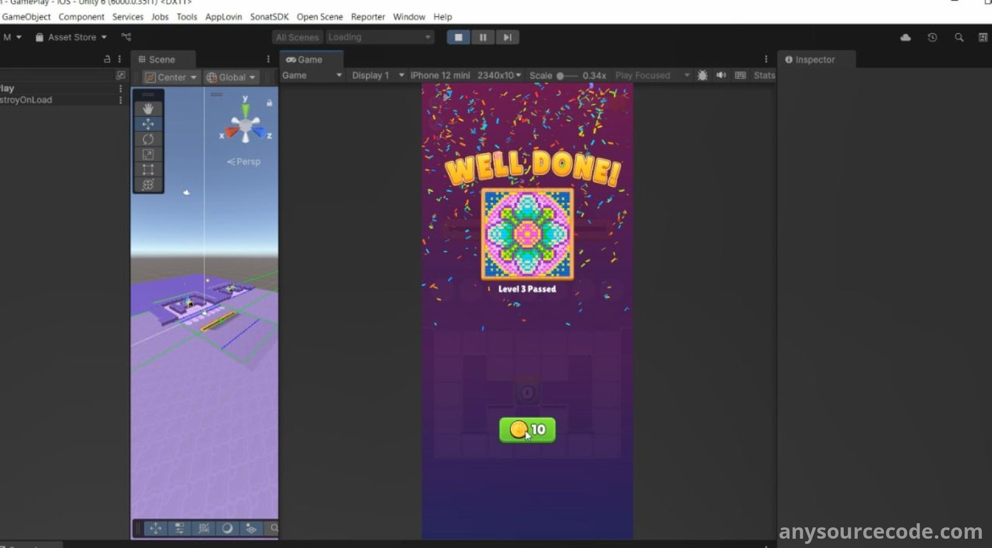Select the Move tool

click(x=148, y=124)
